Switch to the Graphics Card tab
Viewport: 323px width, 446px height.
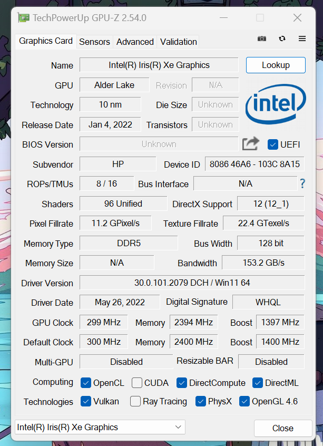pos(46,41)
